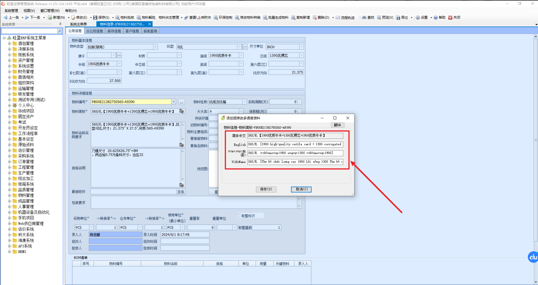Expand the 采购系统 tree node
The width and height of the screenshot is (538, 285).
[9, 156]
